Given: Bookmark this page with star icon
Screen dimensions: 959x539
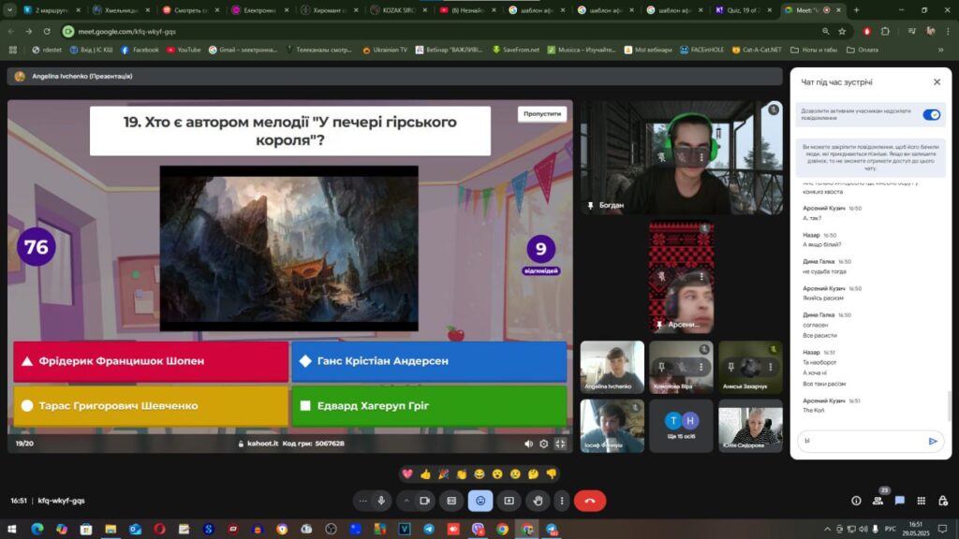Looking at the screenshot, I should point(842,31).
